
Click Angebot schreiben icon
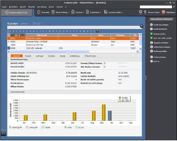point(152,43)
